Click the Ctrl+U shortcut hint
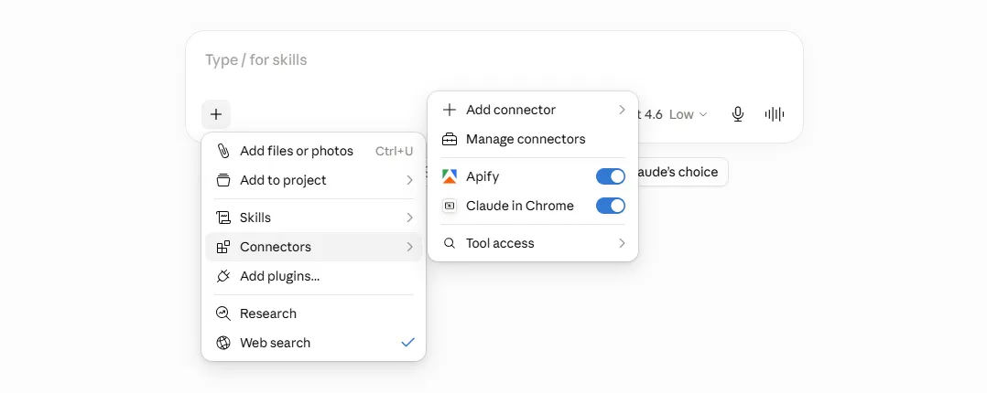This screenshot has width=987, height=393. 394,151
